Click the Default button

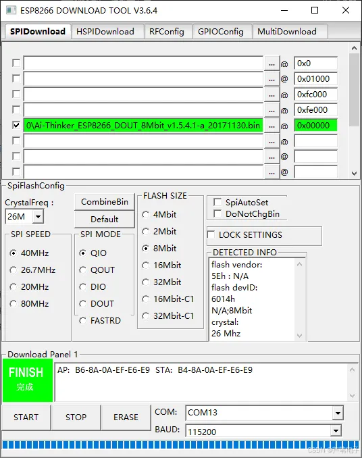coord(105,220)
